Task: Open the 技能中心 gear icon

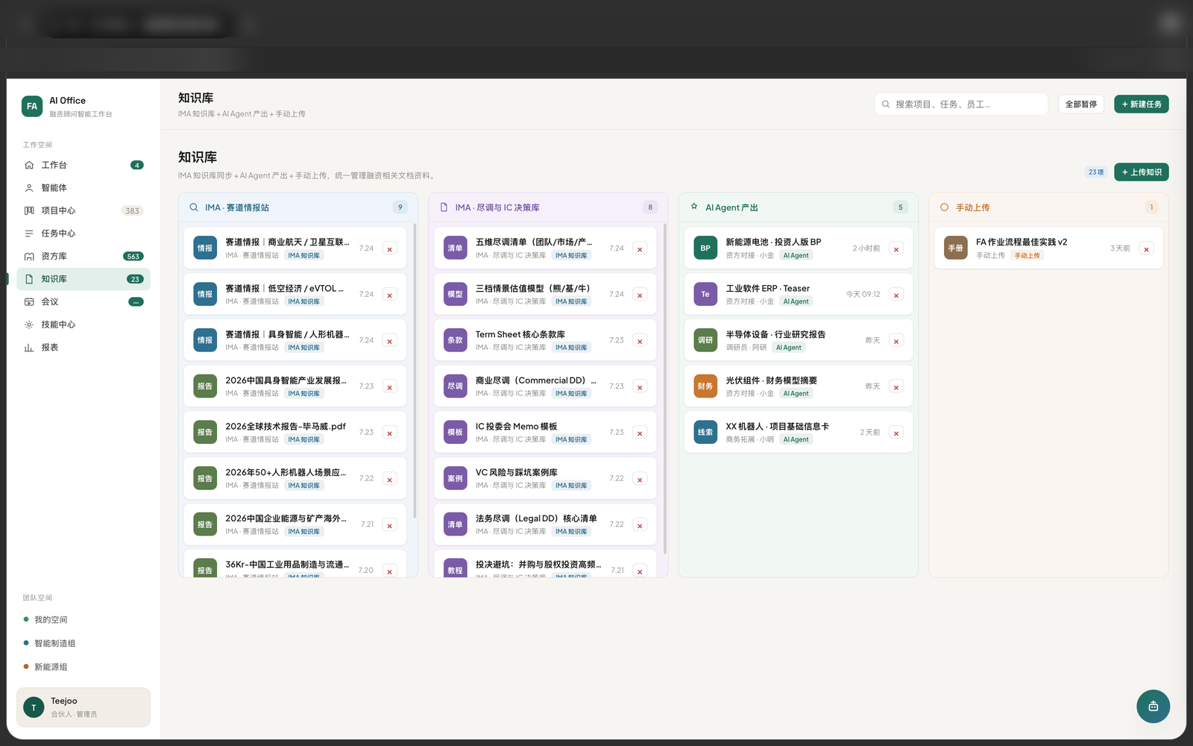Action: [29, 325]
